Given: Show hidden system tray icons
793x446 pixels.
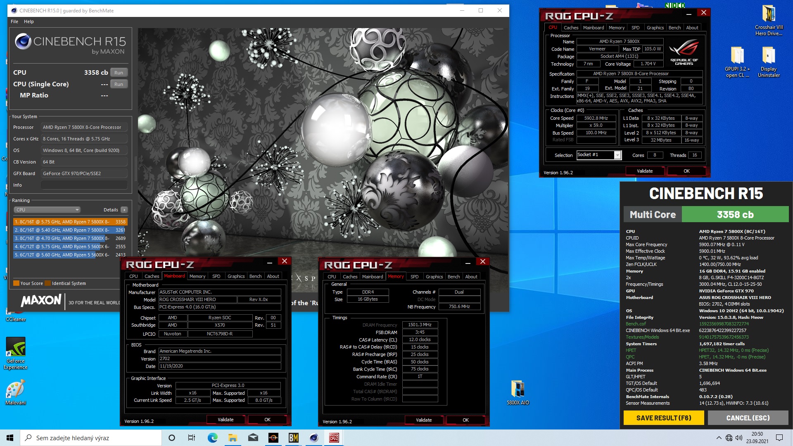Looking at the screenshot, I should tap(719, 438).
